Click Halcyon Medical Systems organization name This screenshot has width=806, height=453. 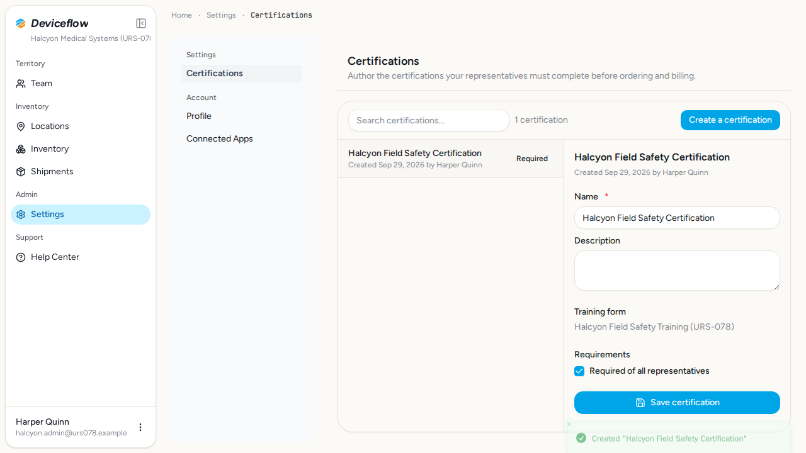point(91,38)
